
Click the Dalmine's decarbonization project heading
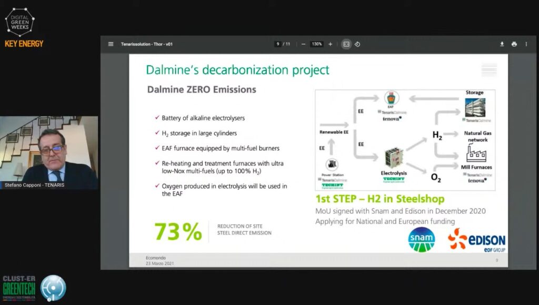click(237, 70)
